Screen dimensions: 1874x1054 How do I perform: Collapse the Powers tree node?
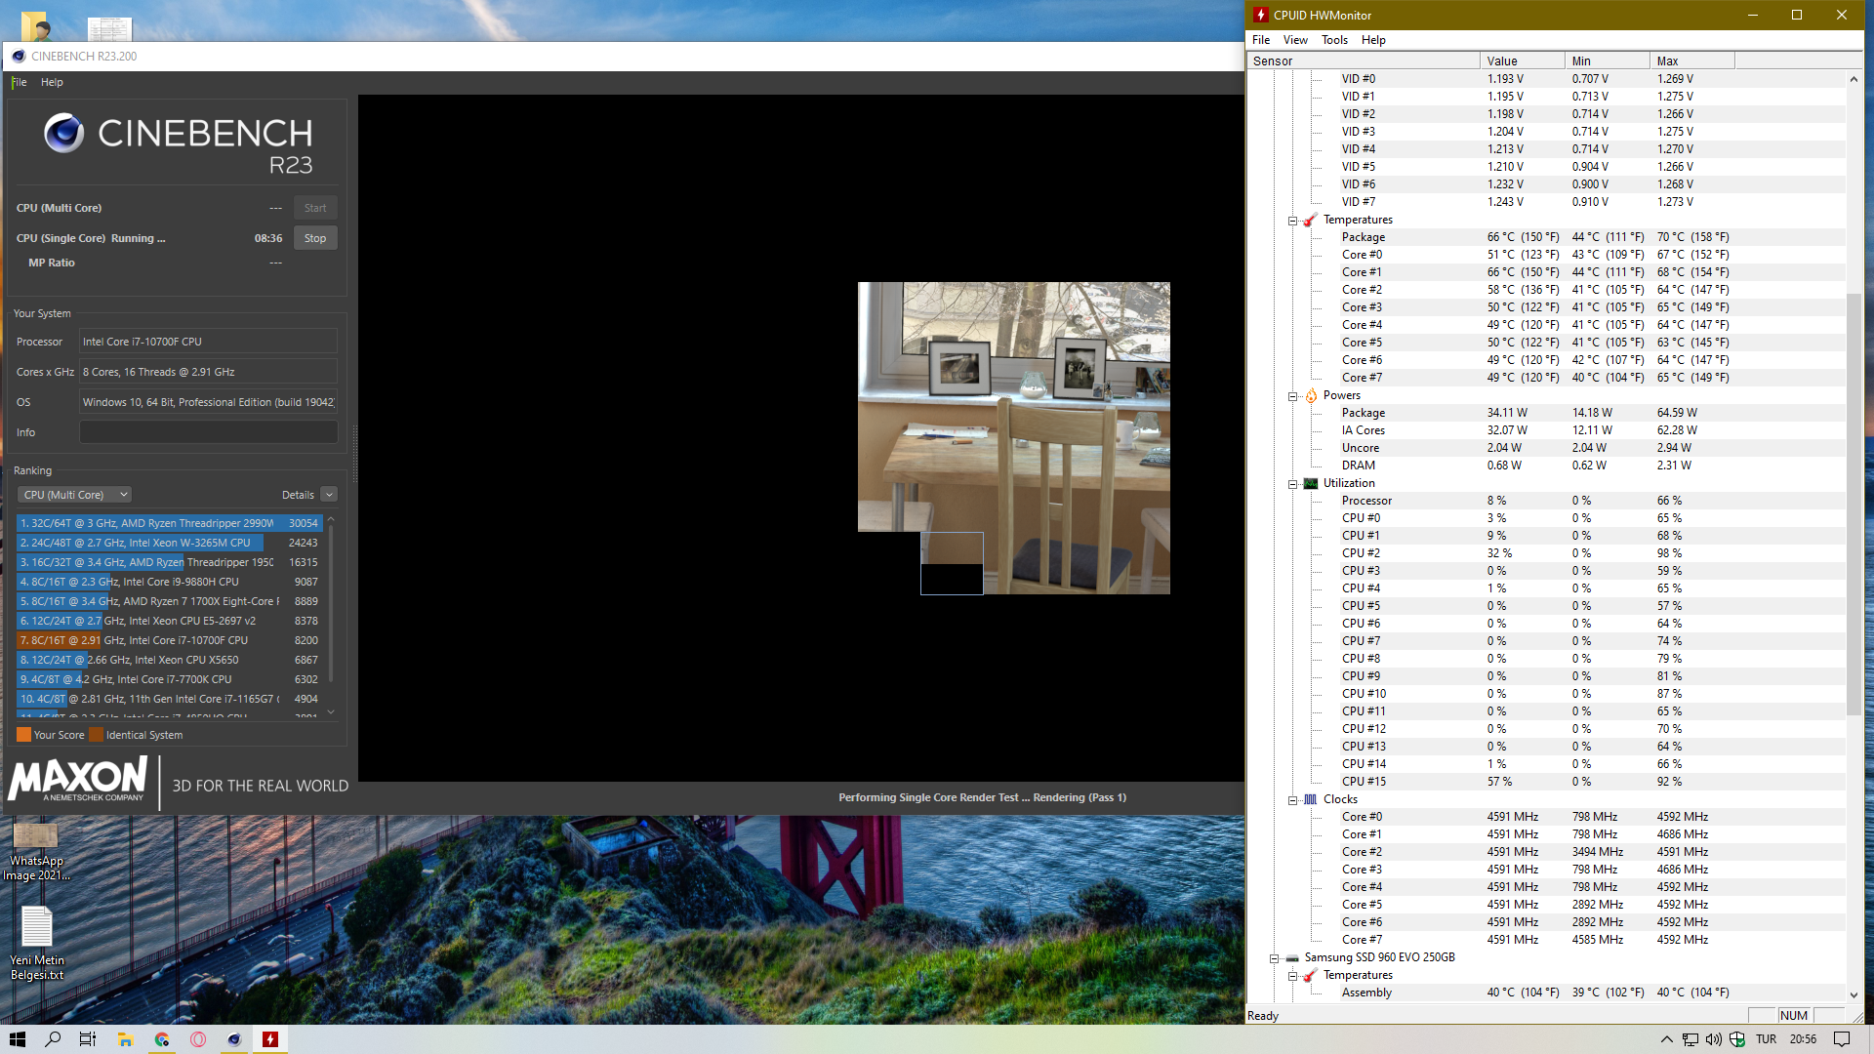(x=1292, y=396)
